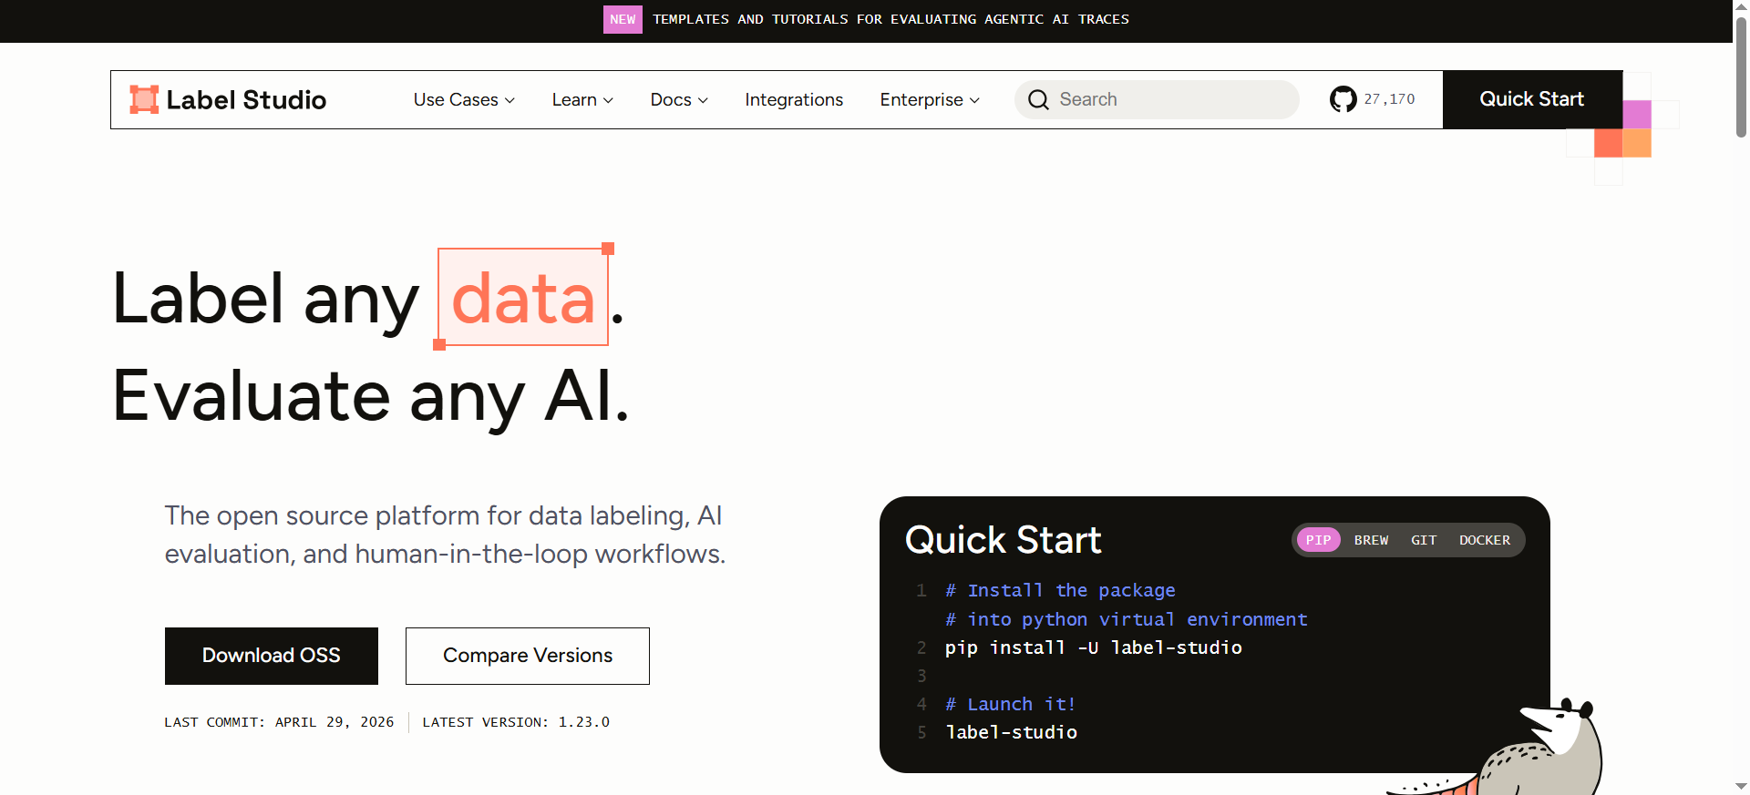Switch to the BREW install tab
Image resolution: width=1750 pixels, height=795 pixels.
pyautogui.click(x=1371, y=540)
